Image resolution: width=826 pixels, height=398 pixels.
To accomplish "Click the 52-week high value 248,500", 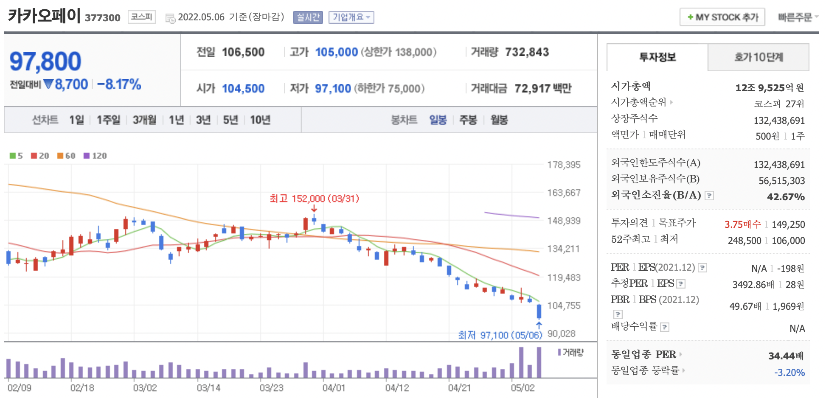I will [745, 241].
